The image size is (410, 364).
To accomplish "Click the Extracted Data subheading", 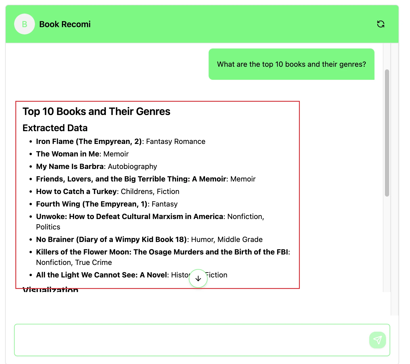I will click(x=55, y=128).
